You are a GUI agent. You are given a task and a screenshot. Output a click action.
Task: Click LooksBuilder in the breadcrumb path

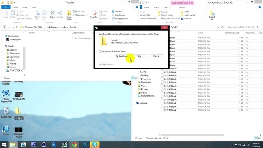pos(51,27)
